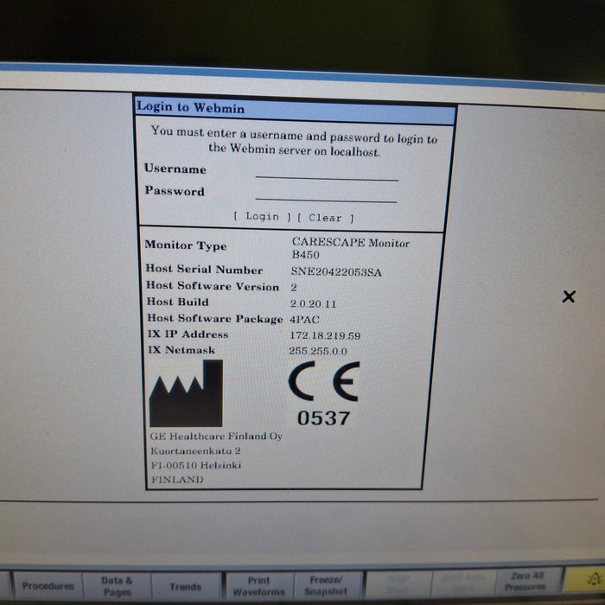The image size is (605, 605).
Task: Click the Login to Webmin title
Action: point(191,107)
